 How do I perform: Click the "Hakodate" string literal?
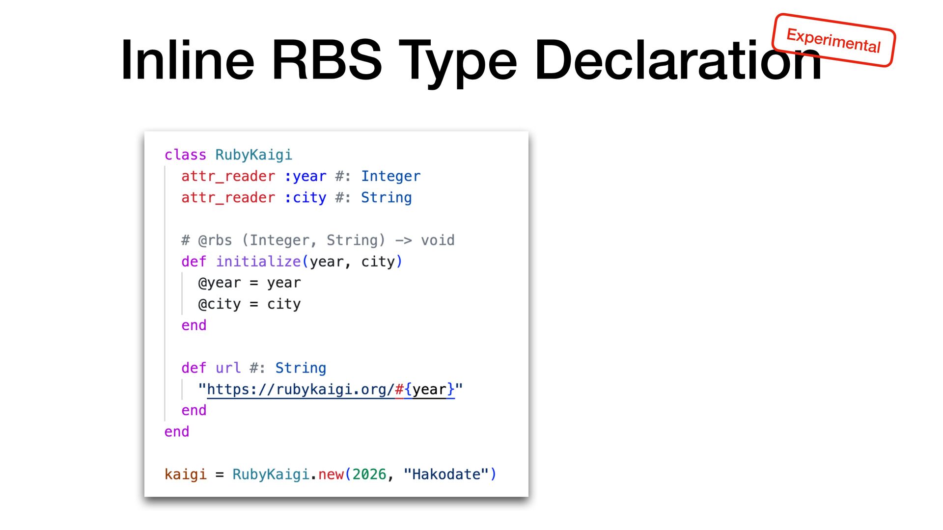[x=445, y=475]
